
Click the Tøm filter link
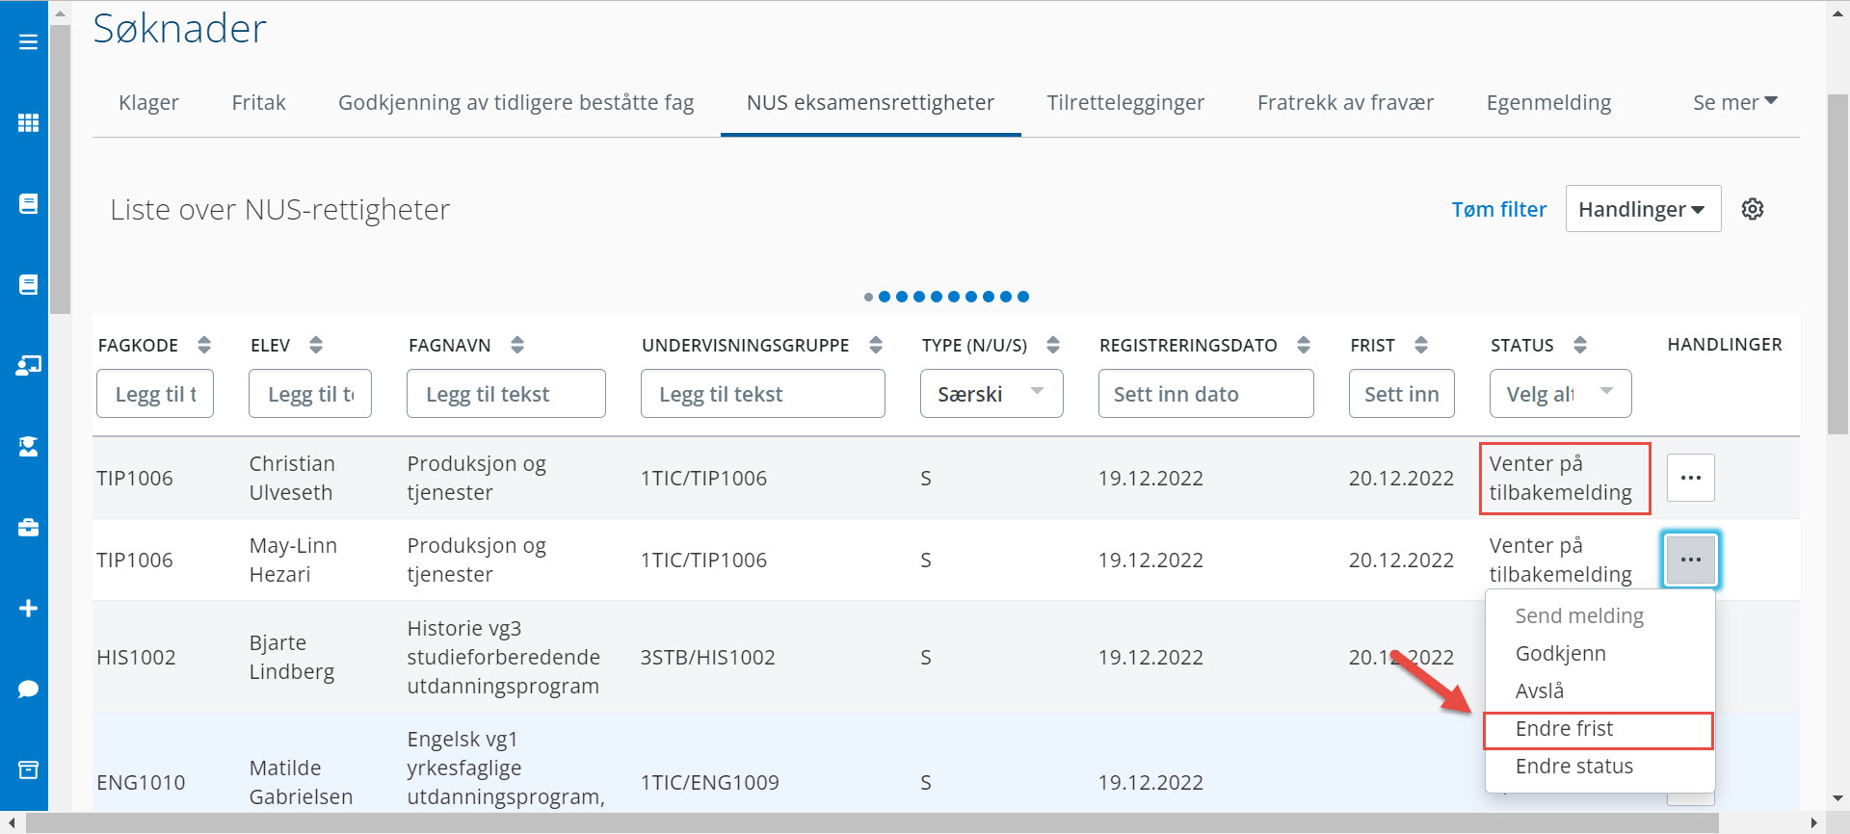(x=1498, y=209)
